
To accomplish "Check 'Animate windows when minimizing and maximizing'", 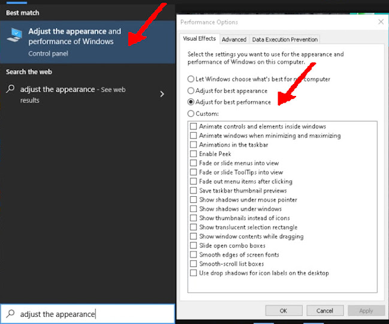I will [x=193, y=136].
